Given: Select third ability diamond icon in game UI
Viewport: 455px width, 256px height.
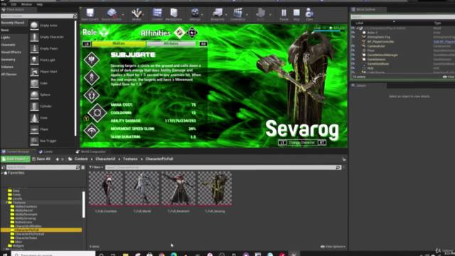Looking at the screenshot, I should pos(92,95).
